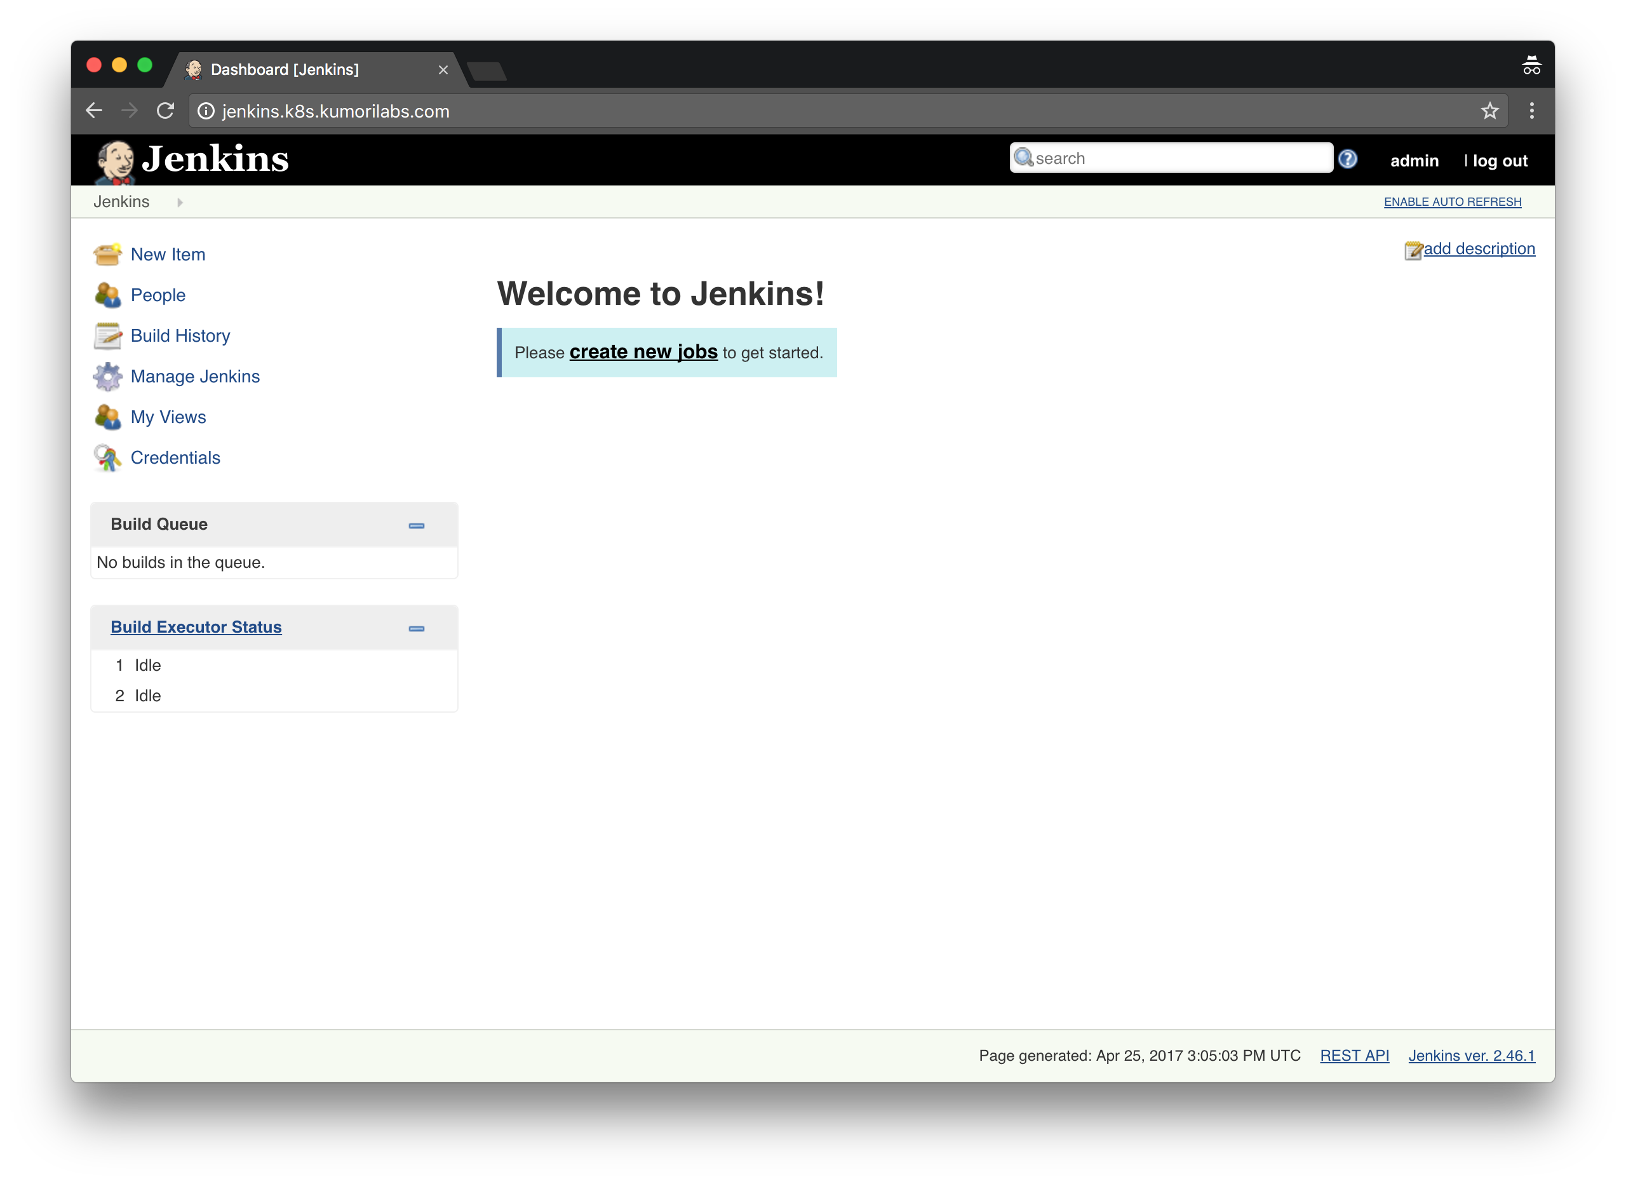
Task: Click the 'No builds in the queue.' text
Action: [180, 562]
